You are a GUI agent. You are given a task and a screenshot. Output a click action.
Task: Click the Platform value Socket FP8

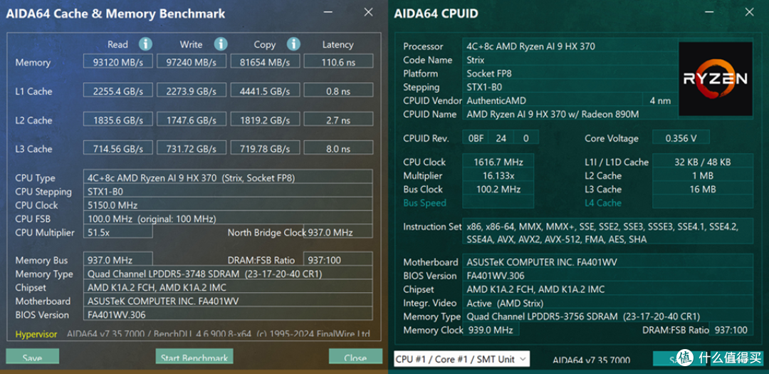570,73
